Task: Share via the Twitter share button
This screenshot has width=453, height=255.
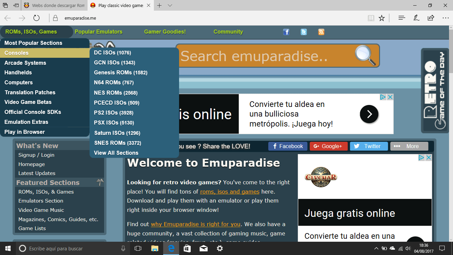Action: coord(369,146)
